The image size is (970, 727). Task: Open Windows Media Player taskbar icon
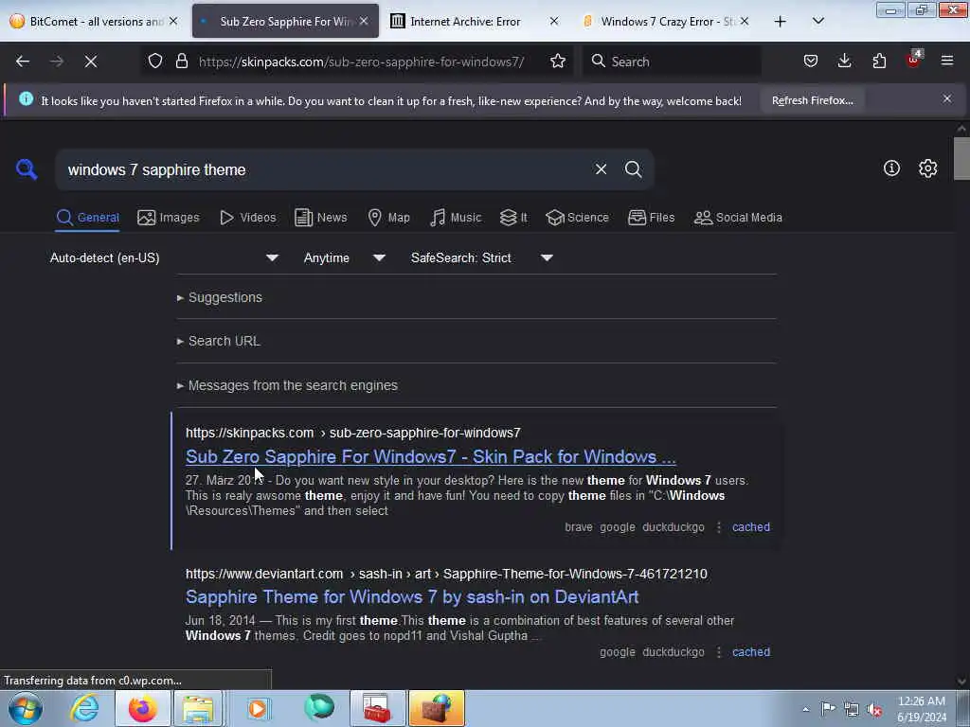coord(258,708)
